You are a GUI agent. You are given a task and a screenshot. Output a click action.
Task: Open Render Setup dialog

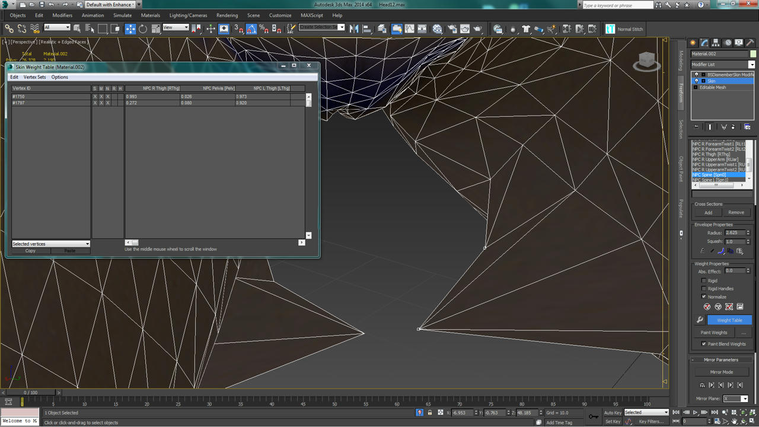pos(452,28)
